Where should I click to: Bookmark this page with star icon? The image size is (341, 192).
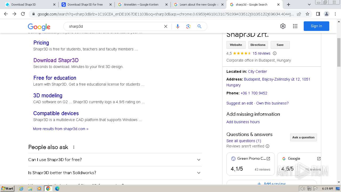click(x=307, y=14)
